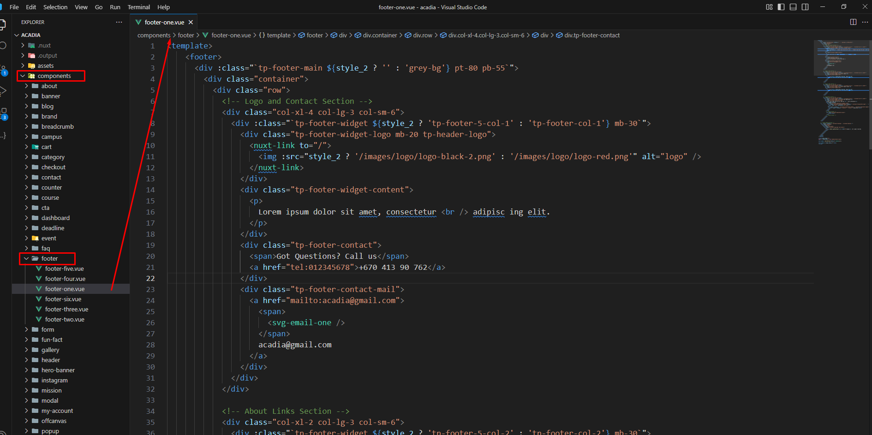
Task: Click the div.col-xl-4.col-lg-3.col-sm-6 breadcrumb
Action: click(x=486, y=35)
